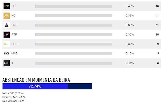Click the PDR party logo icon

(6, 6)
